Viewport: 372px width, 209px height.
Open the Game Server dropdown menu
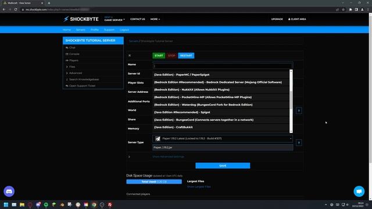[115, 19]
